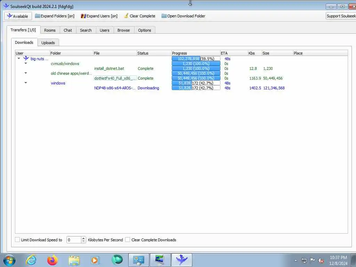Select the NDP48-x86-x64-AllOS file
The height and width of the screenshot is (267, 356).
115,88
